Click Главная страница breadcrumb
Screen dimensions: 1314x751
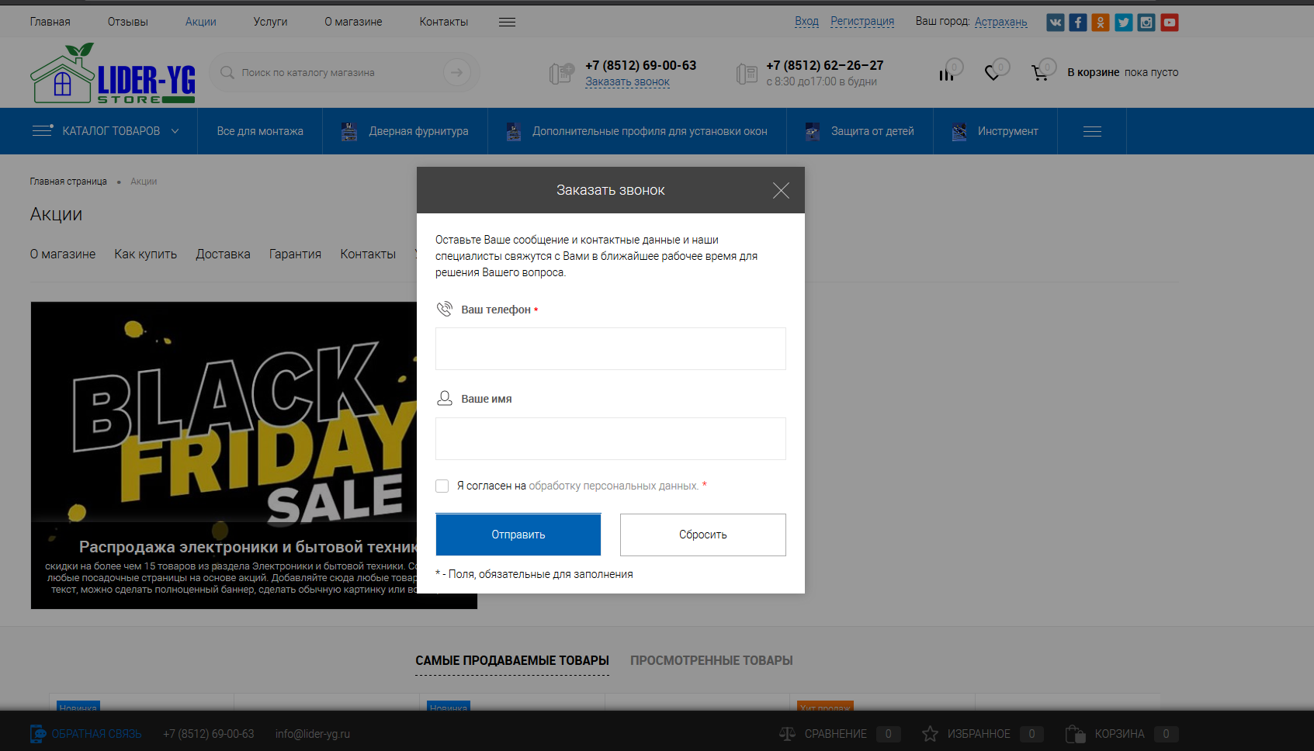(x=68, y=182)
